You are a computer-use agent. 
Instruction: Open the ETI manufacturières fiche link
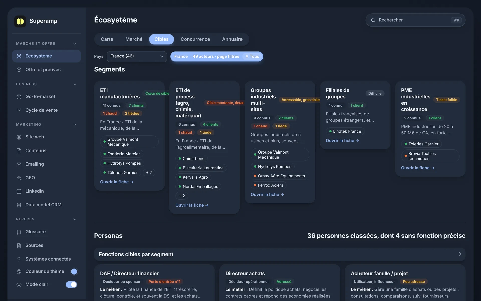[117, 182]
